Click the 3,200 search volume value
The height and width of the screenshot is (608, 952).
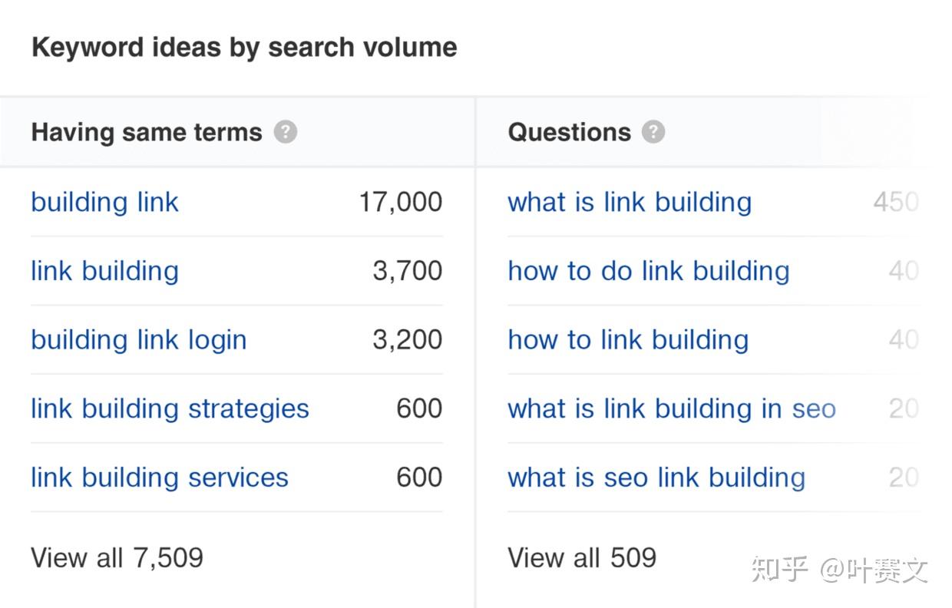tap(408, 340)
